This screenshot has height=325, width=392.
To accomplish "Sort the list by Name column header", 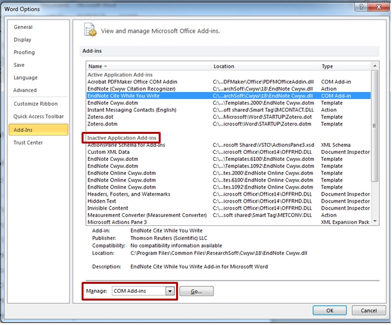I will pyautogui.click(x=148, y=66).
